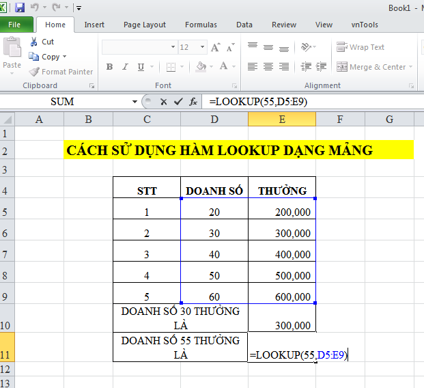424x388 pixels.
Task: Click the Middle Align icon
Action: pyautogui.click(x=268, y=47)
